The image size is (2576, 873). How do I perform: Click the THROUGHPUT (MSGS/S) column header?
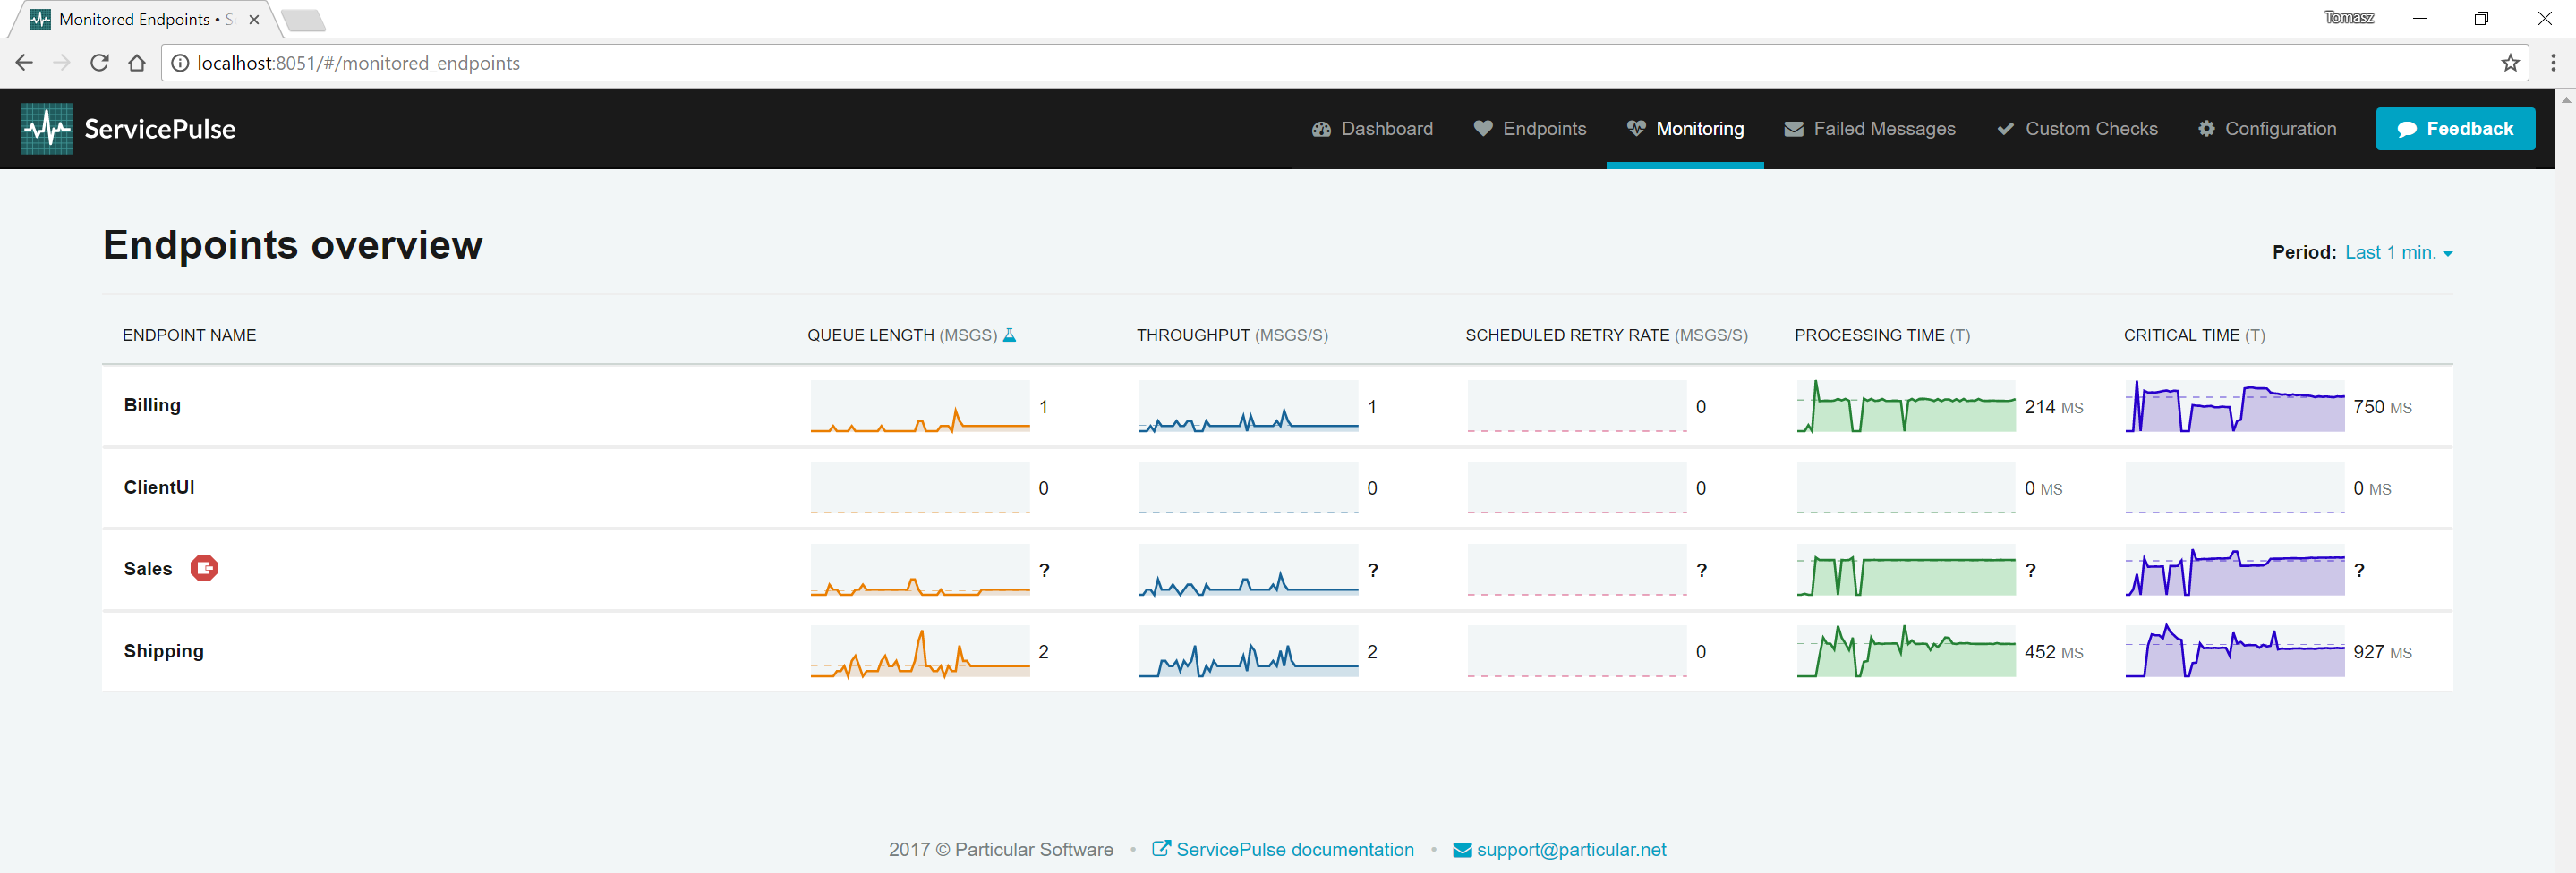(1232, 335)
